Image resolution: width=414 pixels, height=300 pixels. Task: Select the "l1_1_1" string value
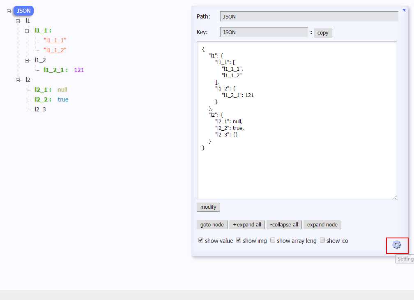tap(55, 40)
